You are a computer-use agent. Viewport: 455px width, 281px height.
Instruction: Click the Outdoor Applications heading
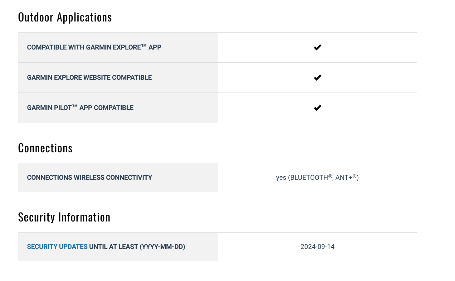pyautogui.click(x=65, y=17)
